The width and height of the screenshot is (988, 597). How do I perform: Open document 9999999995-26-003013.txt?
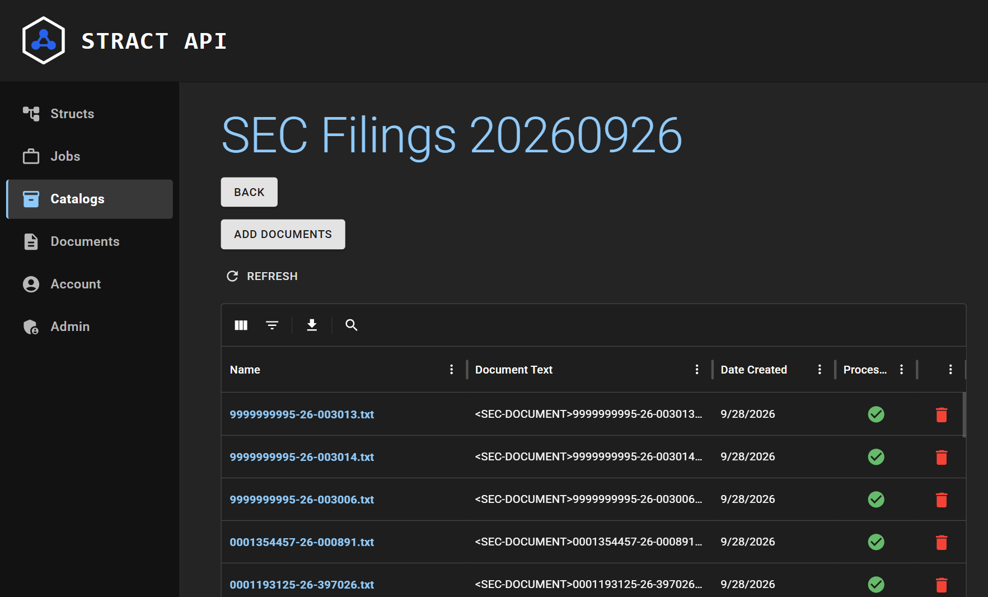coord(302,414)
